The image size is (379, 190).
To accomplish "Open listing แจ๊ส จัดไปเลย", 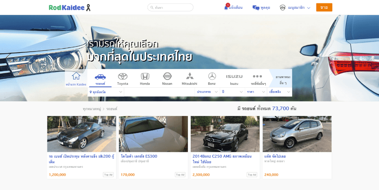I will tap(275, 156).
